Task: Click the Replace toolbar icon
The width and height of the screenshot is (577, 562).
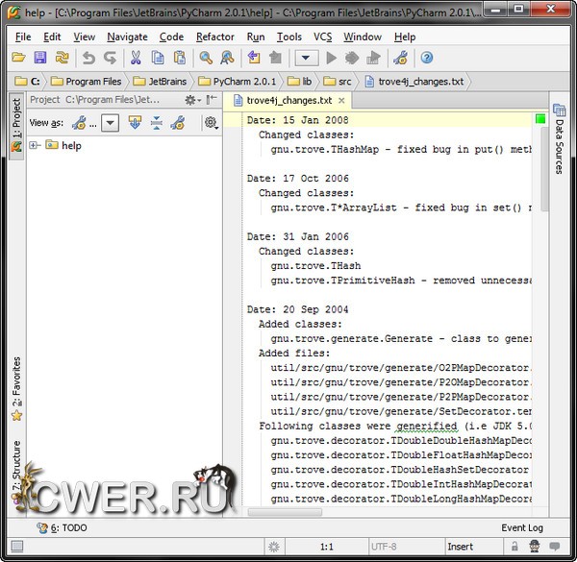Action: coord(227,58)
